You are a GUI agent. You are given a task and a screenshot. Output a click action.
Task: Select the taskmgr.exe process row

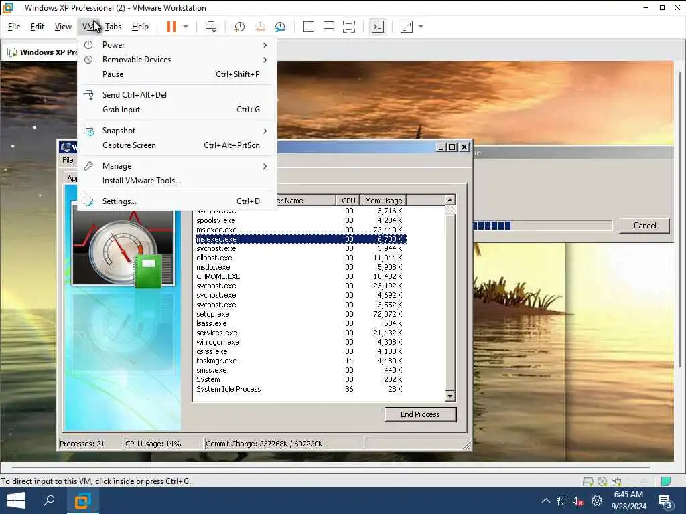pyautogui.click(x=300, y=361)
